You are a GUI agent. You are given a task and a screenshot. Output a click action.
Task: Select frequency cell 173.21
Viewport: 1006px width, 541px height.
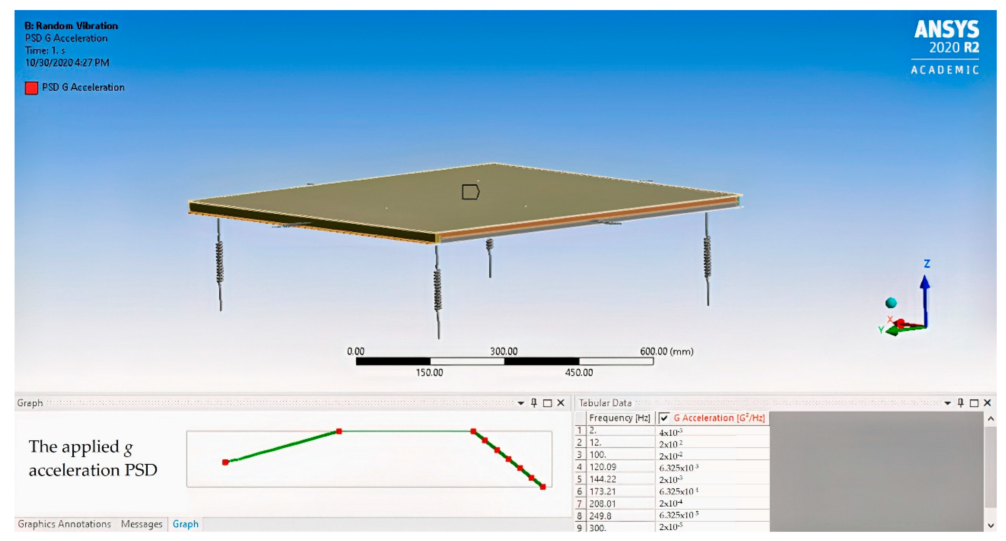tap(621, 491)
